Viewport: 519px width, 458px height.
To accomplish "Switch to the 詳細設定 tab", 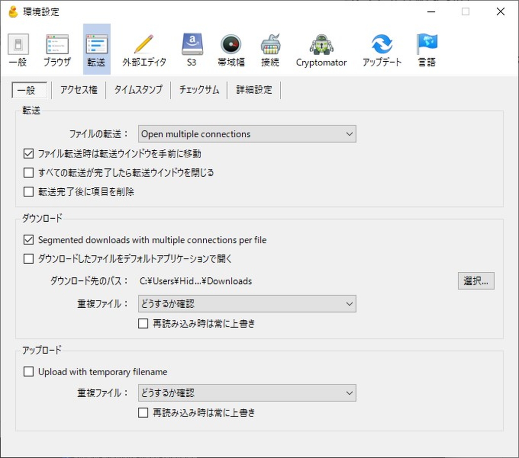I will tap(253, 90).
